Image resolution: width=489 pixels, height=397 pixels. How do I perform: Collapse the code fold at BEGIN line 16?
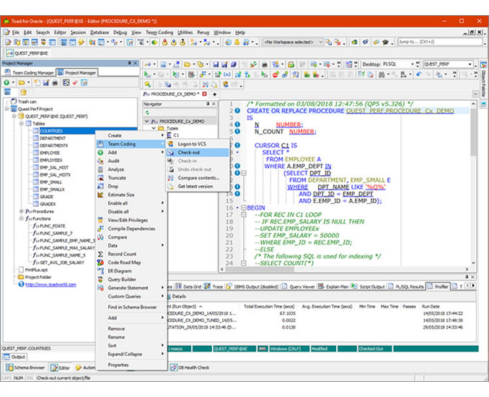(x=244, y=208)
